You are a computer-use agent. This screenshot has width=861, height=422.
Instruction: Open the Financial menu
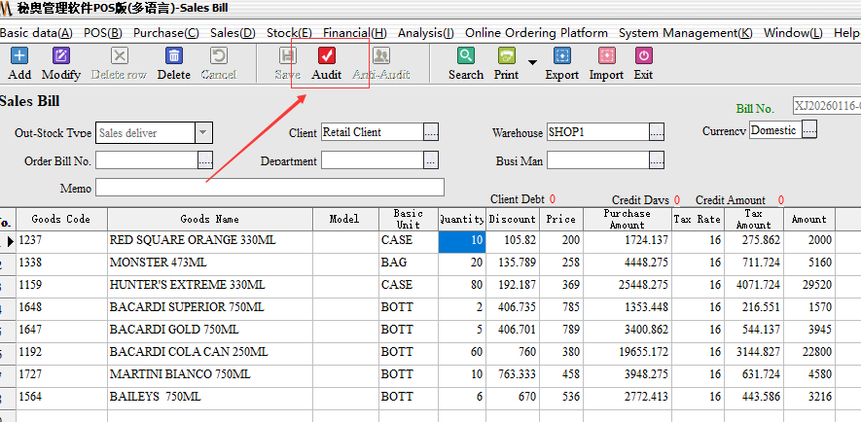pos(354,33)
